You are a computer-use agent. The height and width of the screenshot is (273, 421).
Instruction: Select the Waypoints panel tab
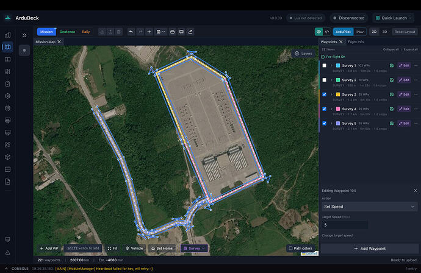tap(329, 42)
